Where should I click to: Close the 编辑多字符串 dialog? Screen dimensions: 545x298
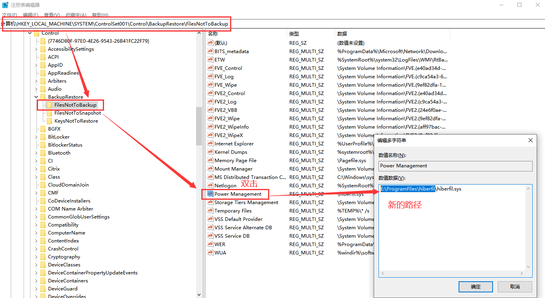pos(531,140)
